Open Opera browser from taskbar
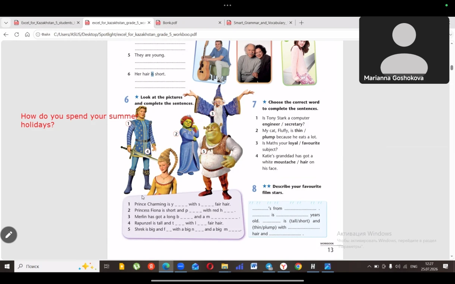The height and width of the screenshot is (284, 455). tap(210, 266)
